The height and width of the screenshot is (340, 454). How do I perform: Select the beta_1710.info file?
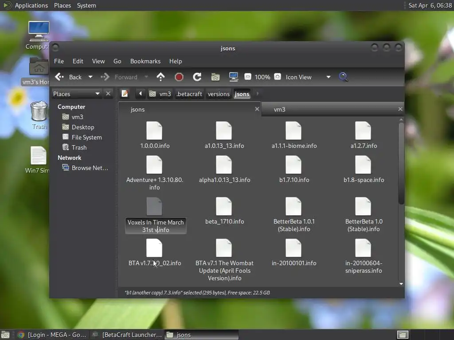click(224, 211)
